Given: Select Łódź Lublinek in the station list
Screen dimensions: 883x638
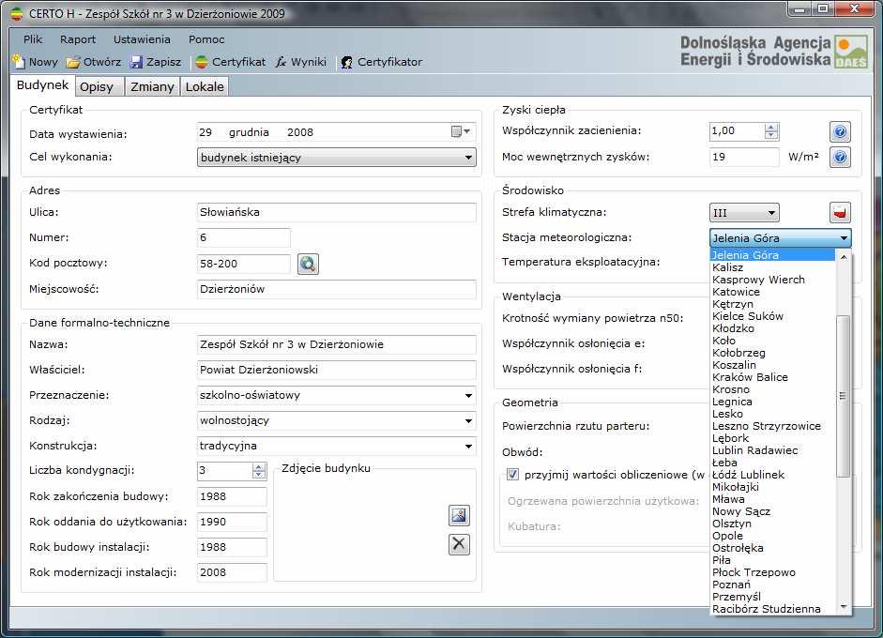Looking at the screenshot, I should [773, 475].
